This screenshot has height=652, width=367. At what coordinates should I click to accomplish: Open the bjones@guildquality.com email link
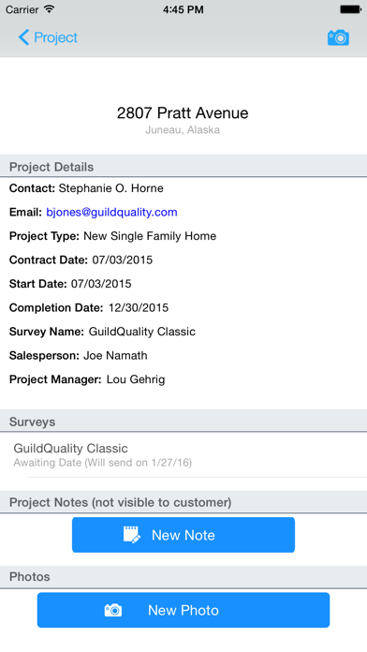point(111,212)
